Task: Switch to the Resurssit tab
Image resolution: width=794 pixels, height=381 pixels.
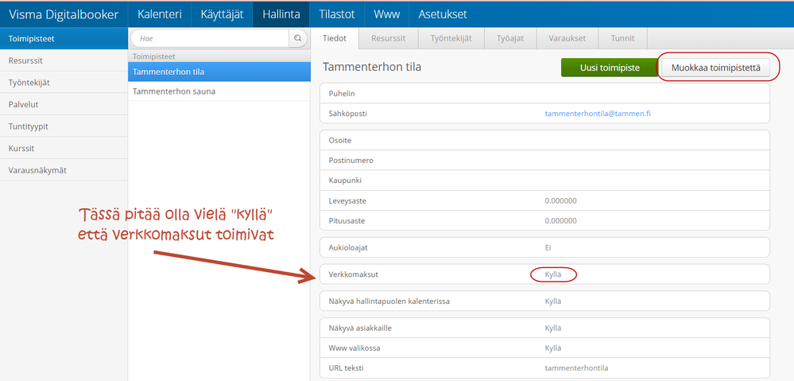Action: 389,38
